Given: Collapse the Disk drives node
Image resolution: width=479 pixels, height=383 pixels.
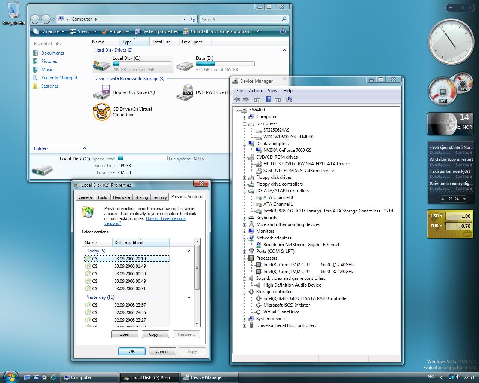Looking at the screenshot, I should coord(244,124).
